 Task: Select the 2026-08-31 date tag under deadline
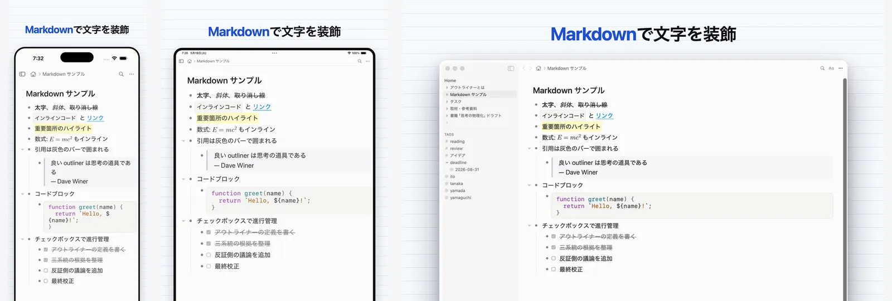(467, 169)
